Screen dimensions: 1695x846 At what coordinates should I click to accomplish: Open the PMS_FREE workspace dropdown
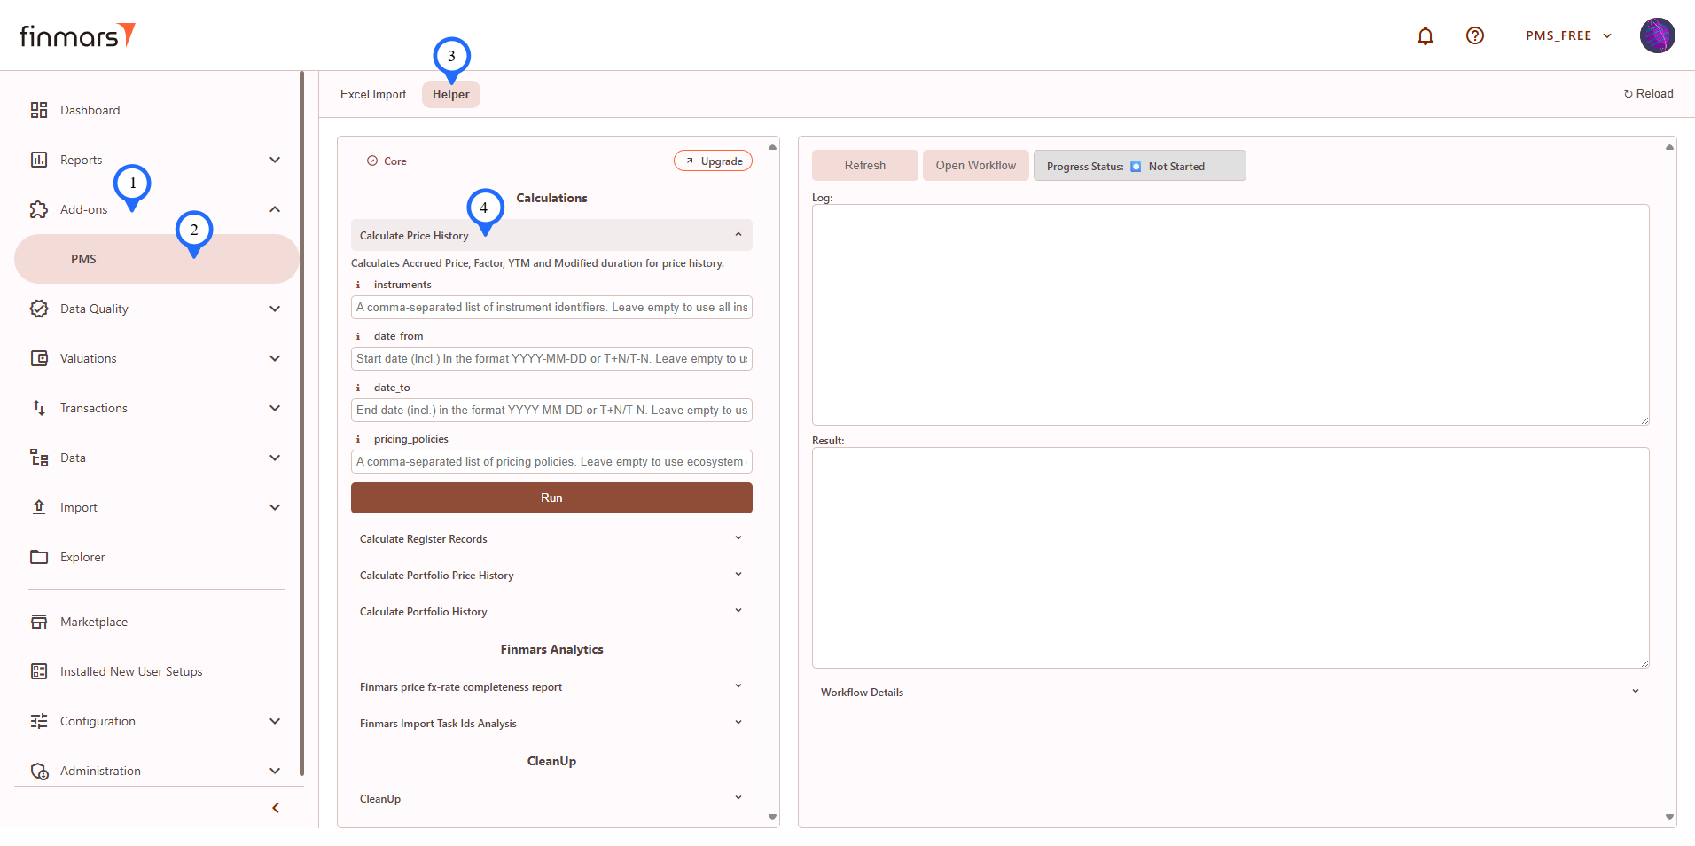(x=1567, y=35)
